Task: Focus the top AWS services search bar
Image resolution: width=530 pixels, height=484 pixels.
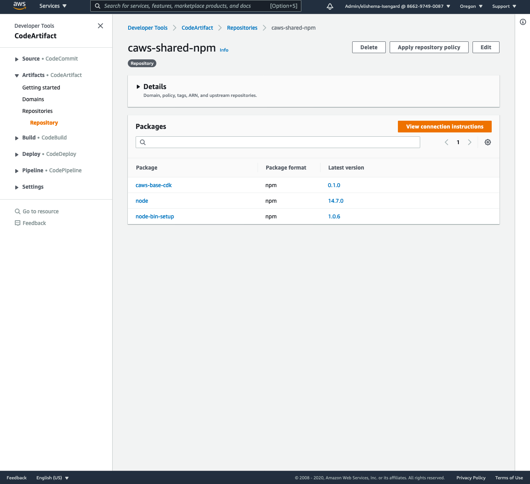Action: tap(196, 6)
